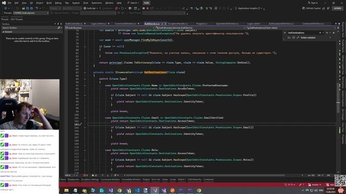The height and width of the screenshot is (194, 346).
Task: Click the Bookmark icon in toolbar
Action: 216,9
